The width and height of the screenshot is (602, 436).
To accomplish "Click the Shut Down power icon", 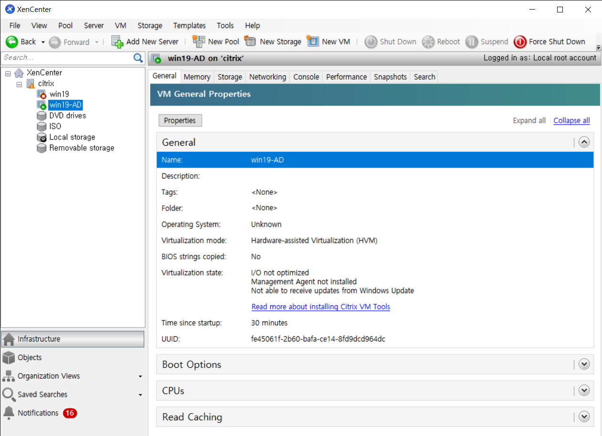I will pos(371,42).
